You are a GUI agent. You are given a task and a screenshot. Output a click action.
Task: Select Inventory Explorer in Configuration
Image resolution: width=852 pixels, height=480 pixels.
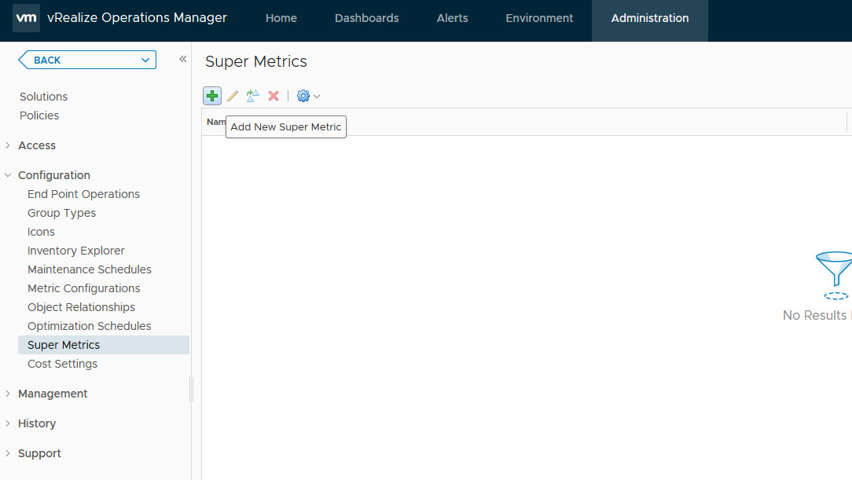[76, 251]
